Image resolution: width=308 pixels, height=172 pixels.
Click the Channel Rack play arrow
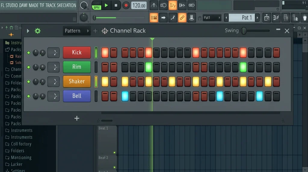(x=28, y=31)
